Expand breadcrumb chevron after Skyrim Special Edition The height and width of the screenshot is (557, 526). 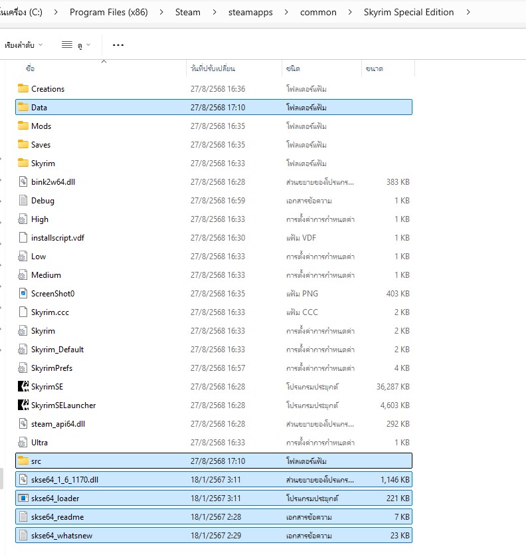(469, 12)
